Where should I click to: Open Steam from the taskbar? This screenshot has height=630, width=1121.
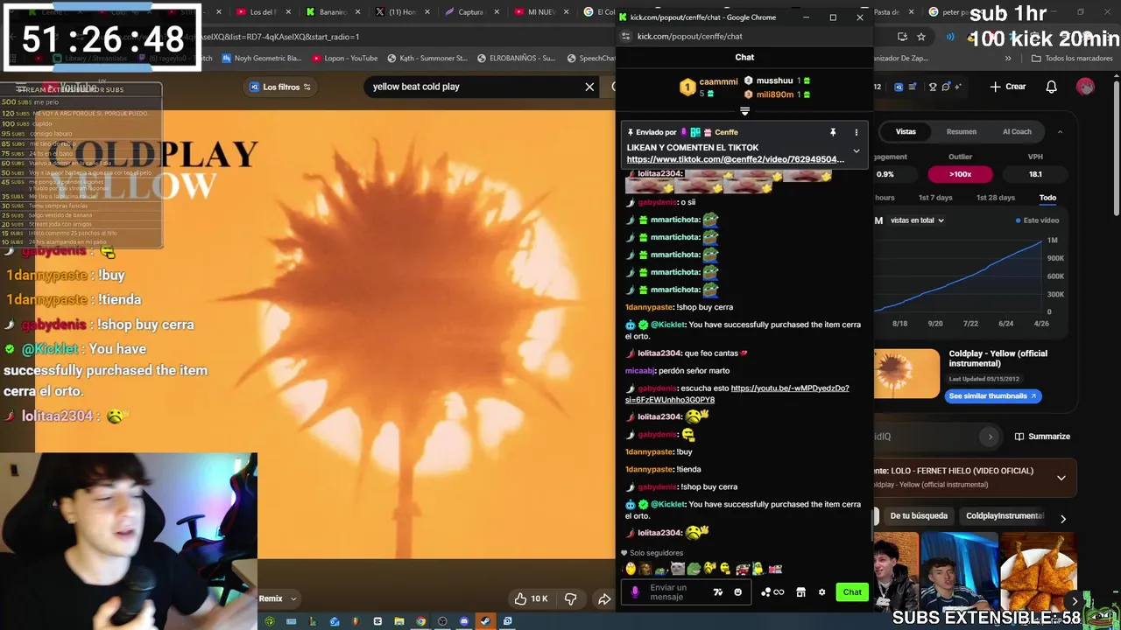click(x=485, y=621)
